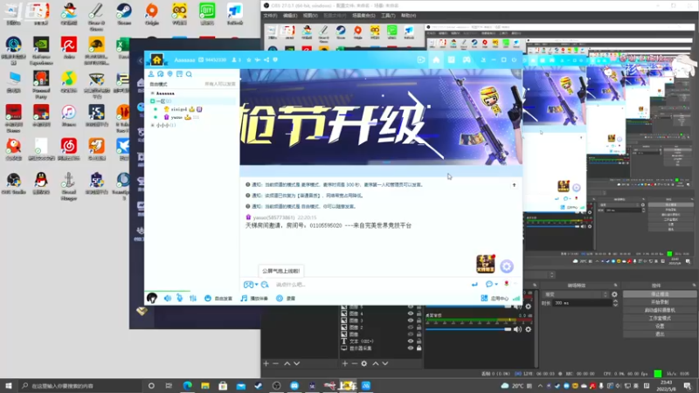The height and width of the screenshot is (393, 699).
Task: Open the home tab icon in the YY header
Action: click(x=436, y=59)
